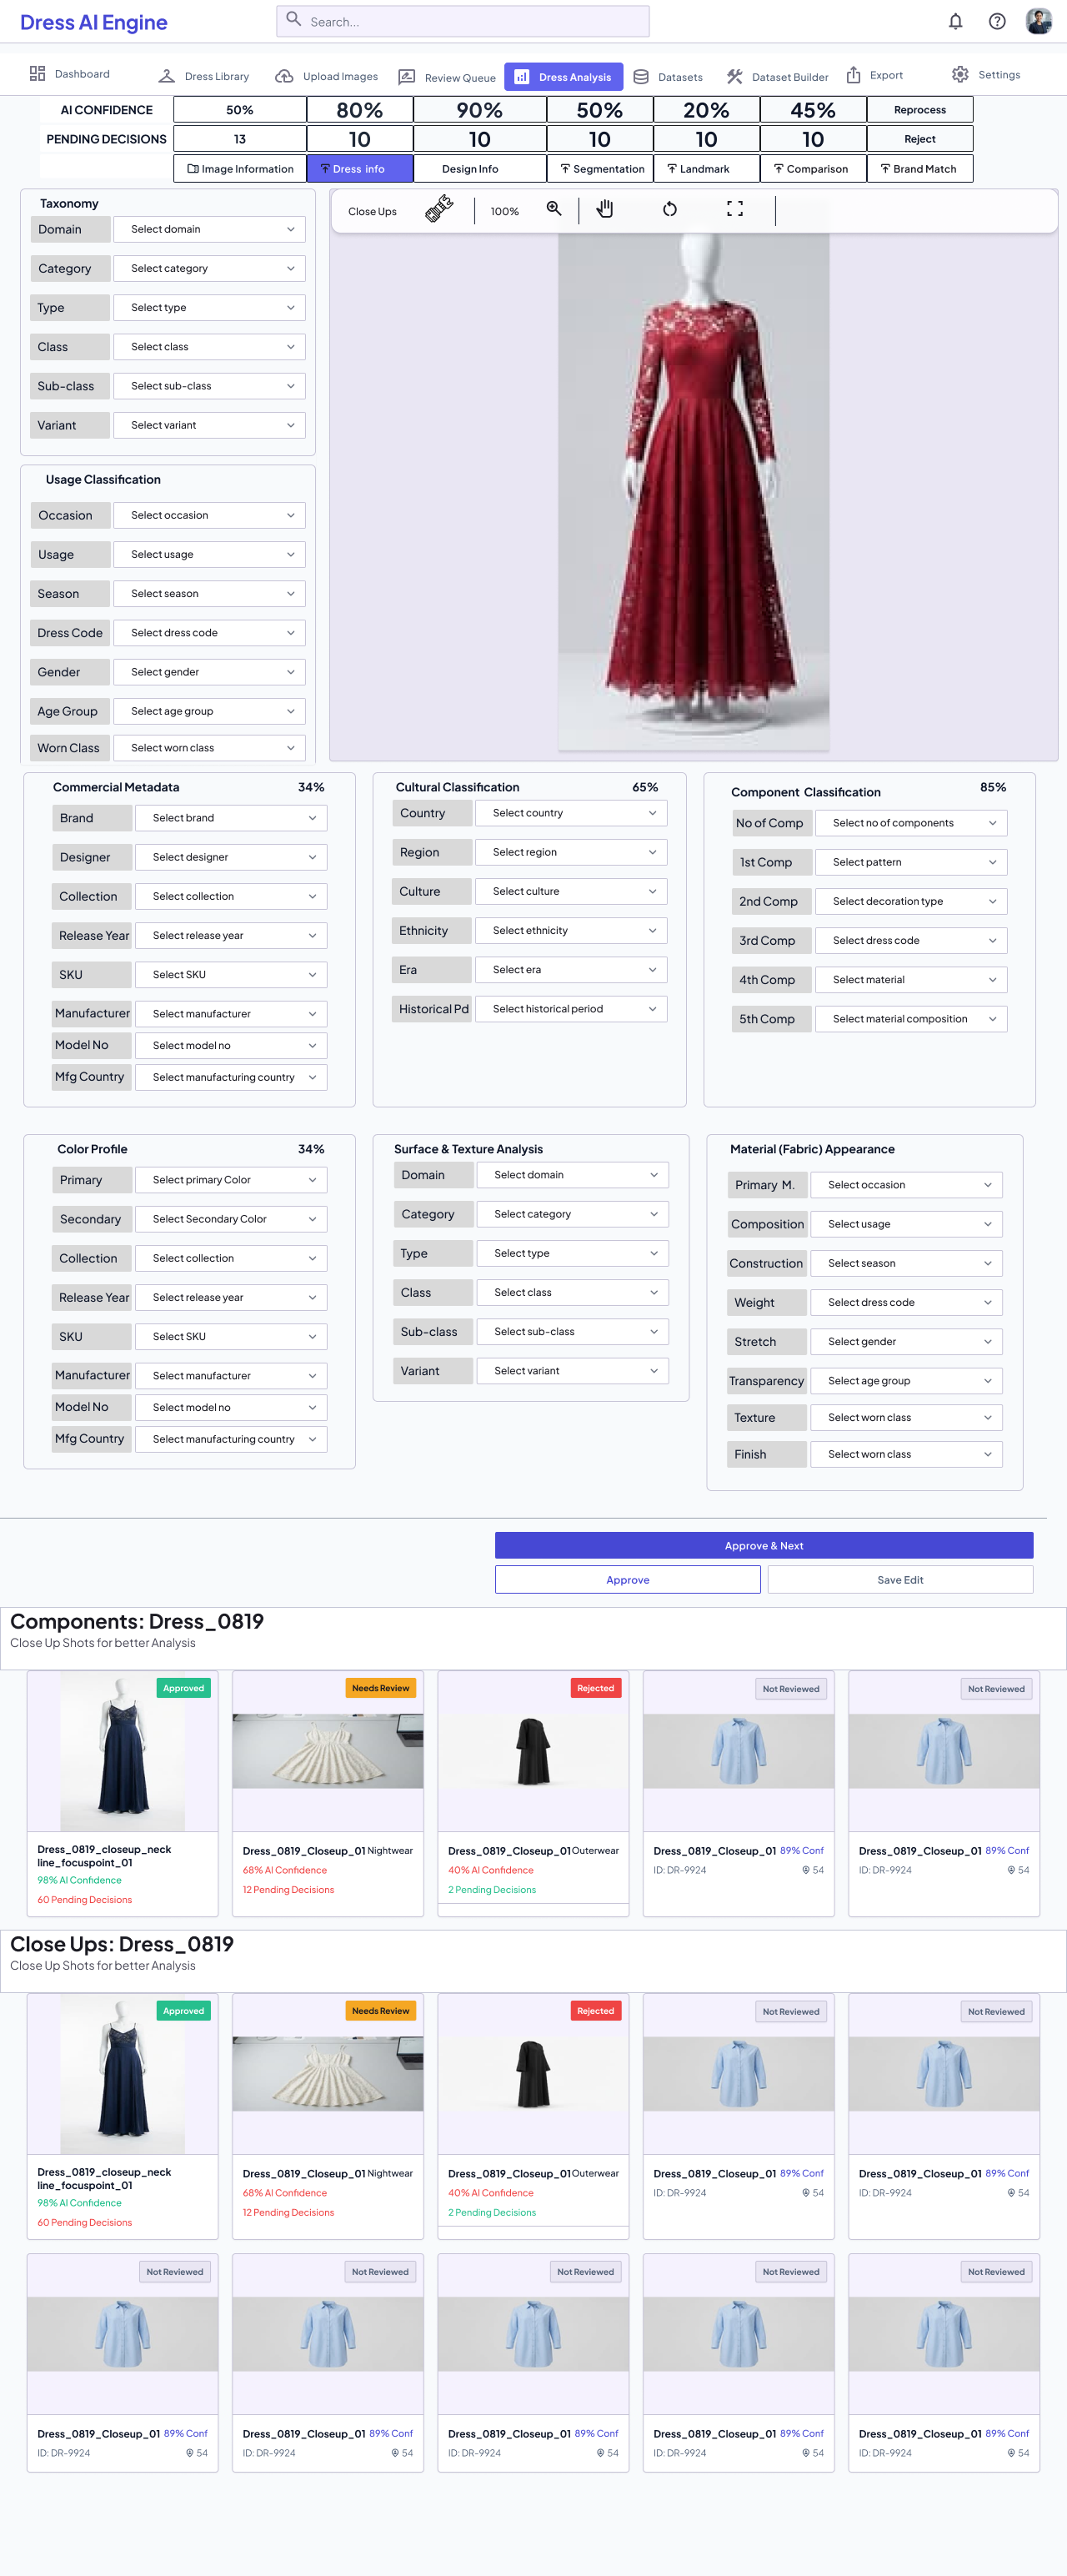1067x2576 pixels.
Task: Open the Select brand dropdown
Action: point(232,818)
